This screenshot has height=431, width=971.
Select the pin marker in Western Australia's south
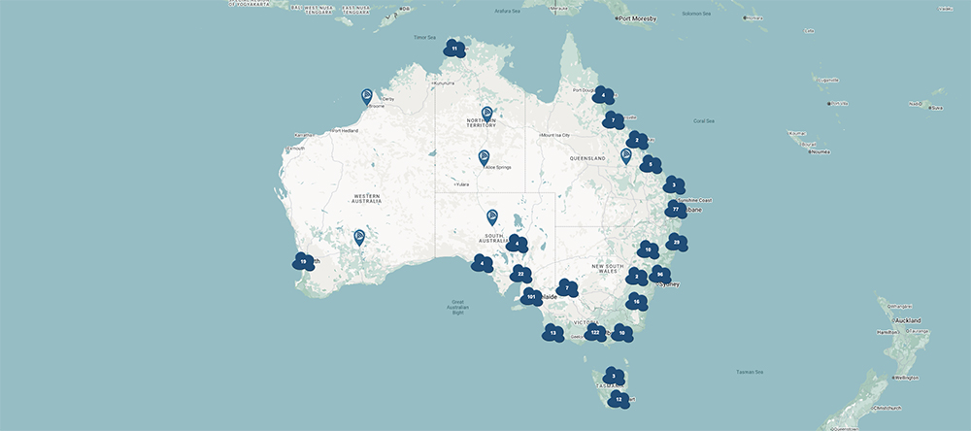(359, 236)
